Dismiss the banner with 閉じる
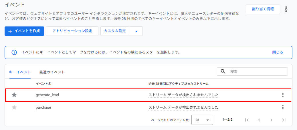The height and width of the screenshot is (130, 297). click(278, 52)
